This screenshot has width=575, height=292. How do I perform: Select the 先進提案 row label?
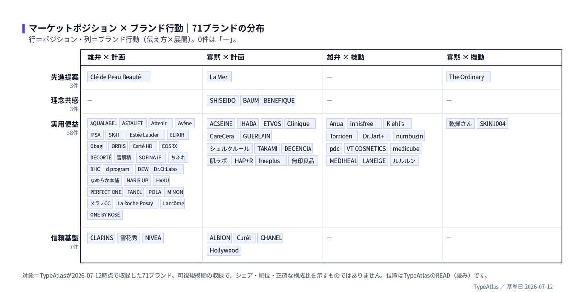65,77
